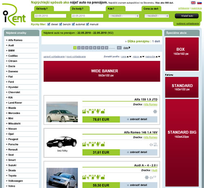Open the Kde? location dropdown
The width and height of the screenshot is (204, 188).
(124, 16)
